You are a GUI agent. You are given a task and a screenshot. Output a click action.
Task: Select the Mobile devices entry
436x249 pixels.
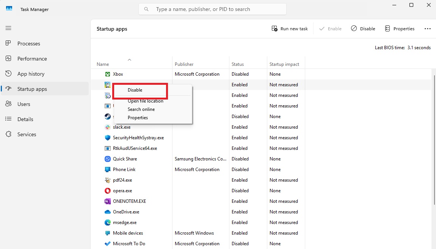point(128,233)
